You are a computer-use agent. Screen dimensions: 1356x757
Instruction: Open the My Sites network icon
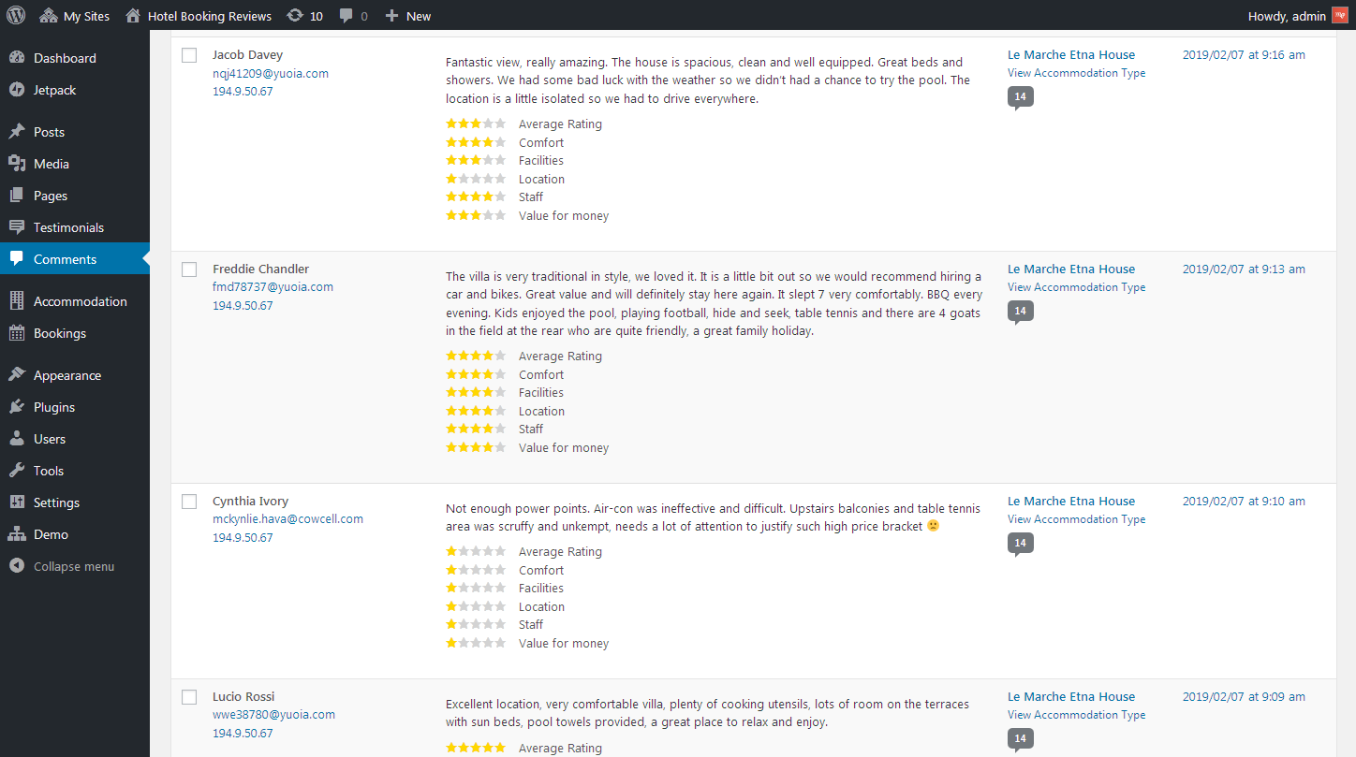pyautogui.click(x=49, y=16)
